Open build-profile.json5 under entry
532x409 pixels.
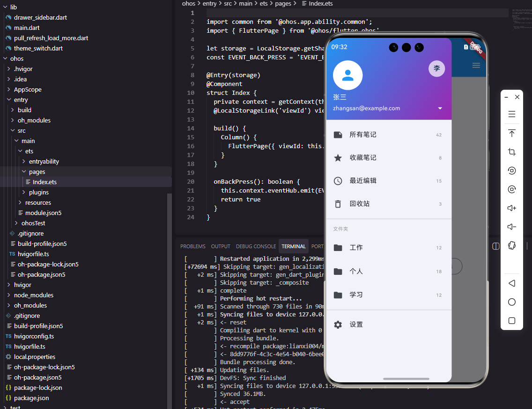pyautogui.click(x=42, y=244)
